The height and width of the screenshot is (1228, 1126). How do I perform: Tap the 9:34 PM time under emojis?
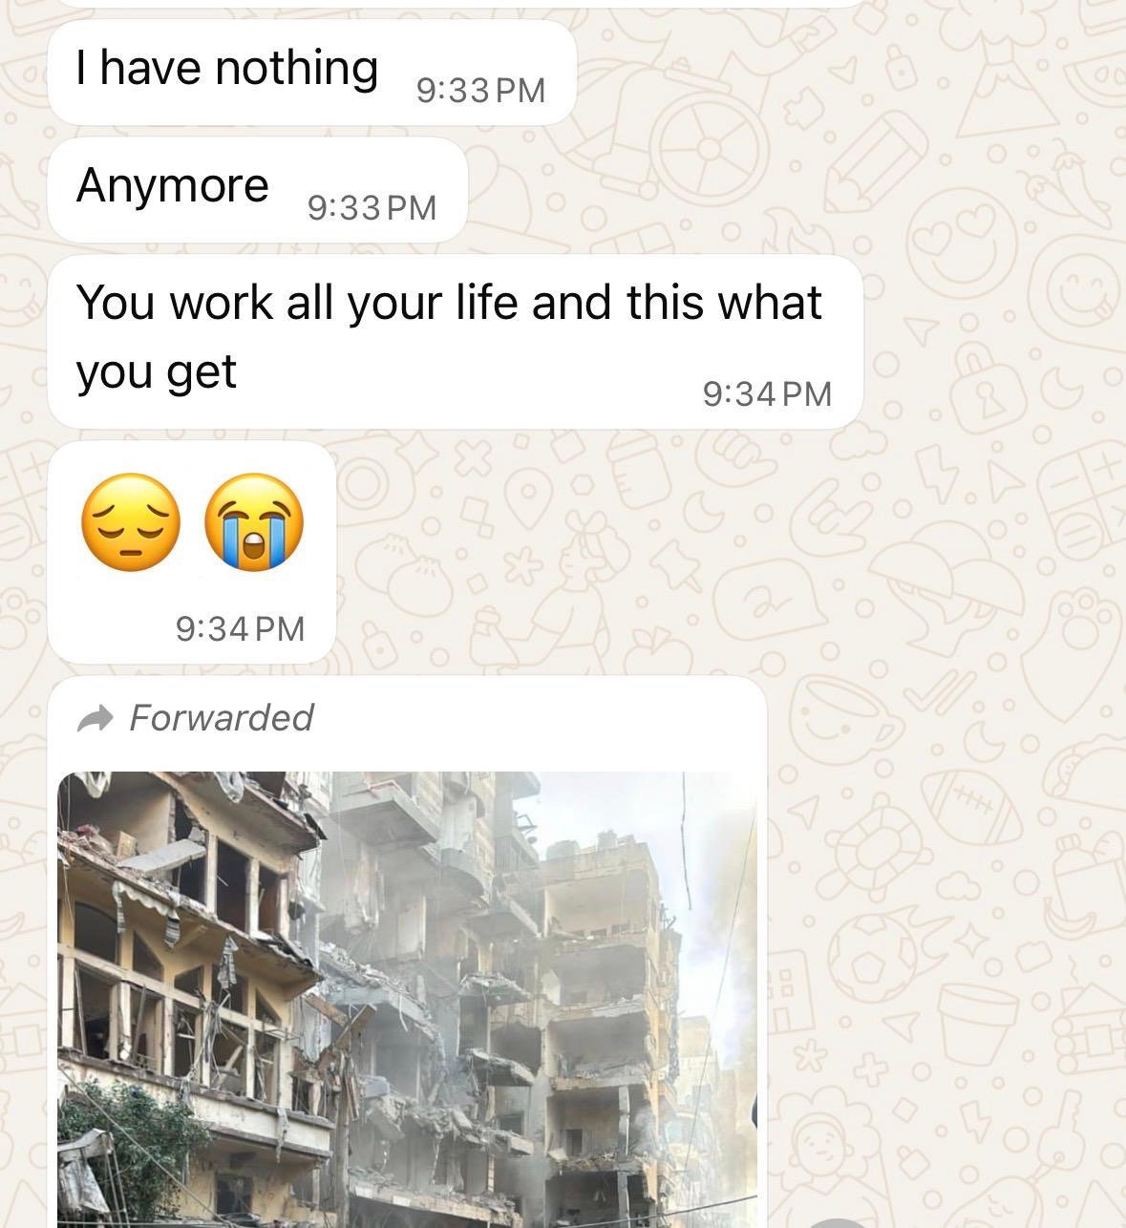click(x=240, y=628)
